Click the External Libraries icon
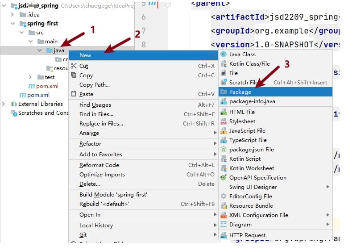Image resolution: width=344 pixels, height=251 pixels. click(13, 104)
